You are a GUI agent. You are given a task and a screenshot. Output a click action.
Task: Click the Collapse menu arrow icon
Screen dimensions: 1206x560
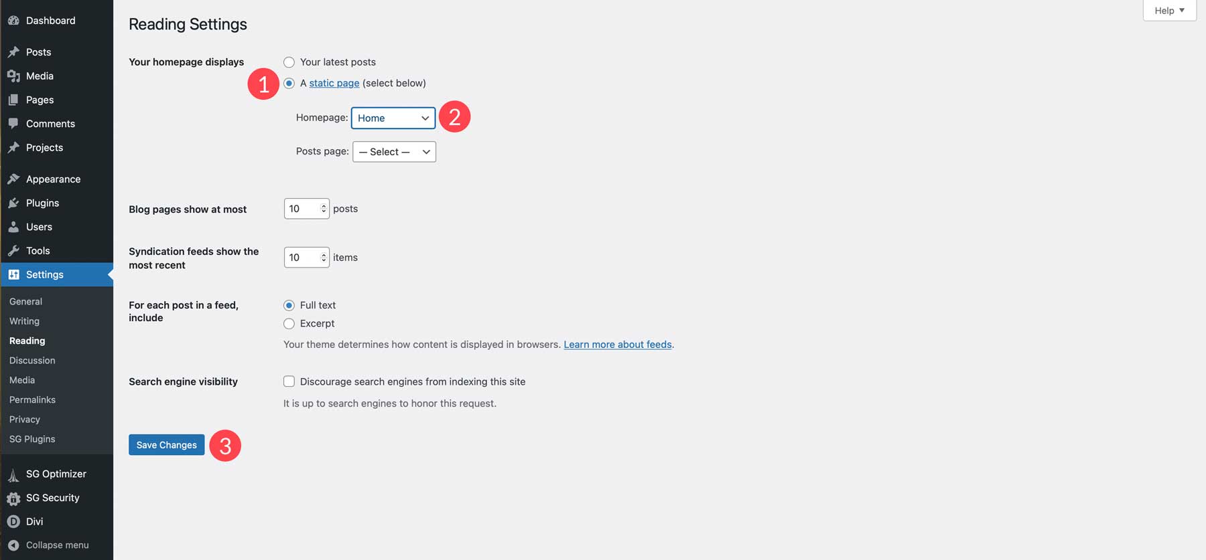point(13,545)
